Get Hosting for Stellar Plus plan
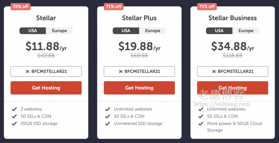 [139, 88]
